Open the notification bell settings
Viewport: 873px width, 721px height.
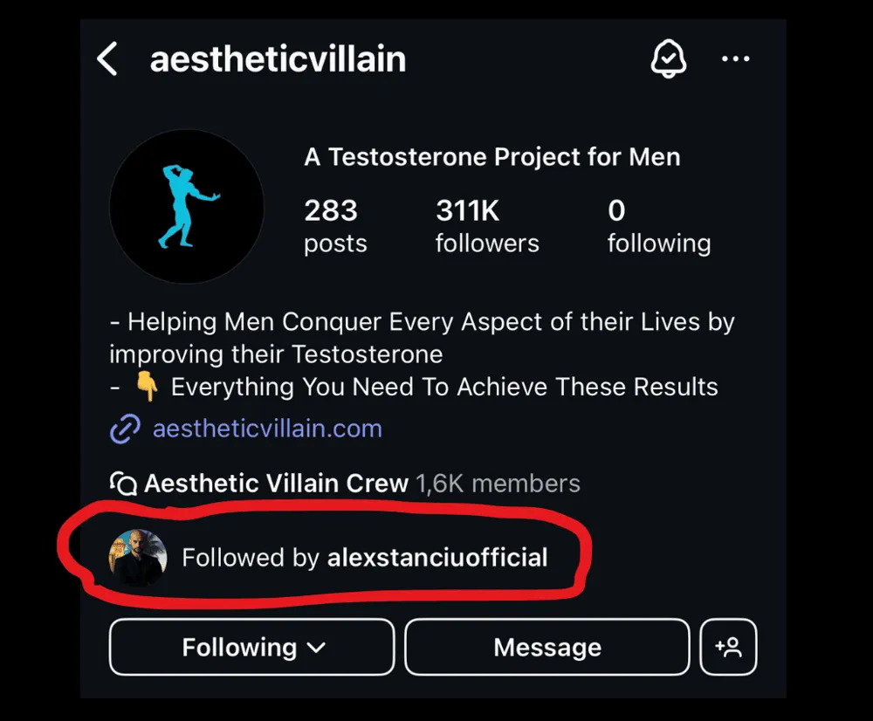click(x=668, y=58)
